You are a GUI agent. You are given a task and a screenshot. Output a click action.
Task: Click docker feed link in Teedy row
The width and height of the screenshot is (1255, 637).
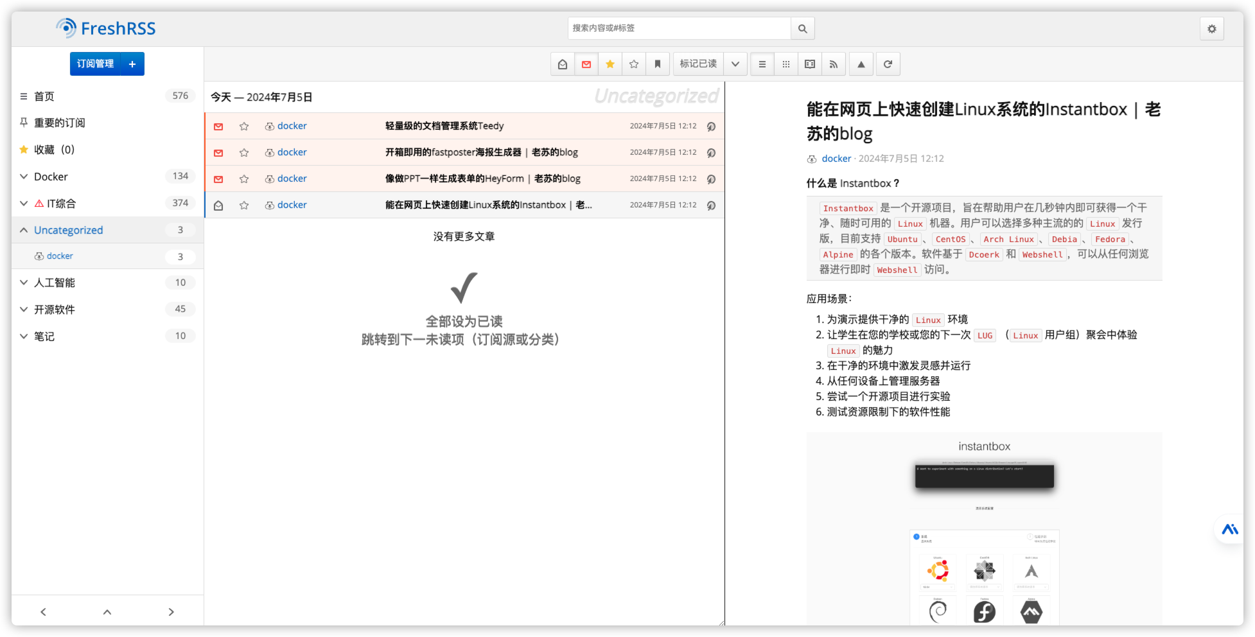(x=292, y=126)
